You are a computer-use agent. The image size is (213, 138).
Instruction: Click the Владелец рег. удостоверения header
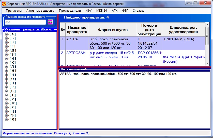coord(183,30)
